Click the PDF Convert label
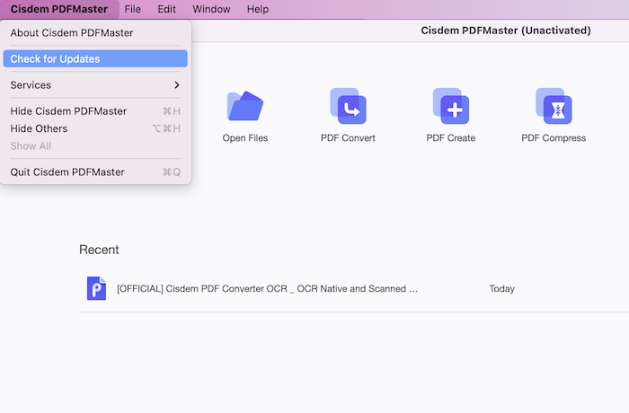The height and width of the screenshot is (413, 629). coord(348,138)
